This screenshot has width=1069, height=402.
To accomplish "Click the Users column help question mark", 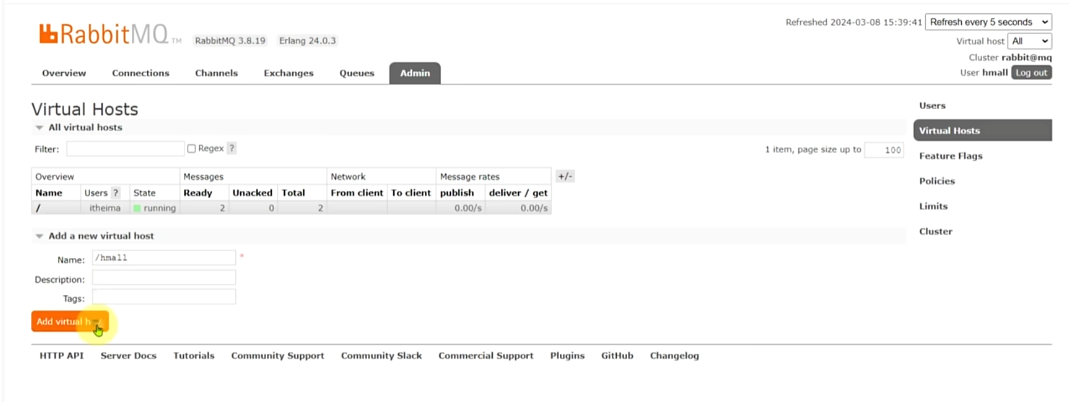I will click(x=115, y=193).
